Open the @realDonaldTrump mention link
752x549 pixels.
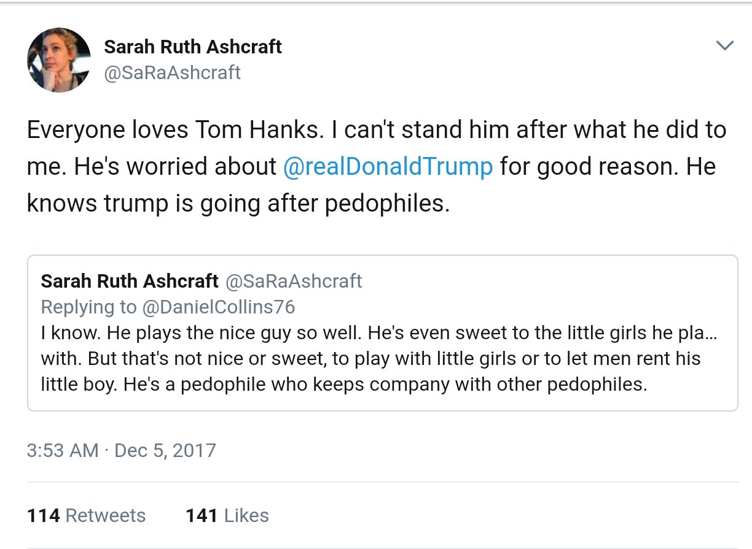pyautogui.click(x=388, y=167)
